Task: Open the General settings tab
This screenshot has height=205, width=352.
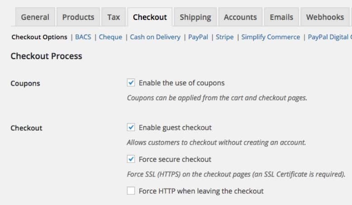Action: (35, 17)
